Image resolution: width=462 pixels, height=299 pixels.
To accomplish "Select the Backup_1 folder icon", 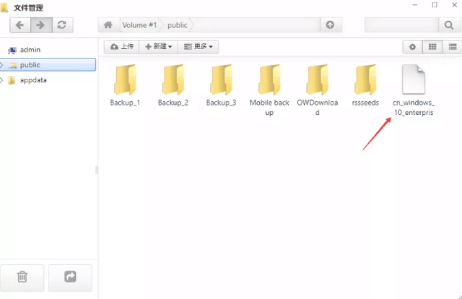I will coord(125,79).
